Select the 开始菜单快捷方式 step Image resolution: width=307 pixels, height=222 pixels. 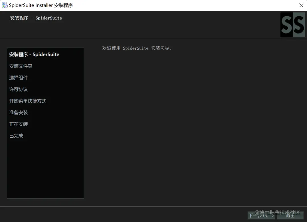[x=28, y=101]
